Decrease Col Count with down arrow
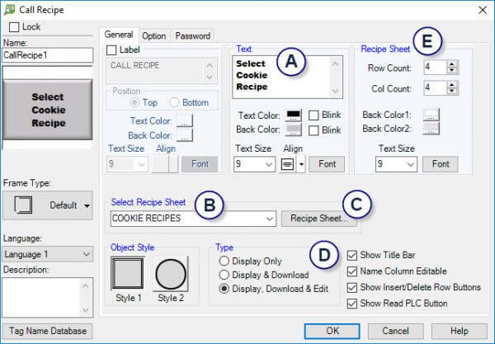The image size is (495, 344). 451,91
